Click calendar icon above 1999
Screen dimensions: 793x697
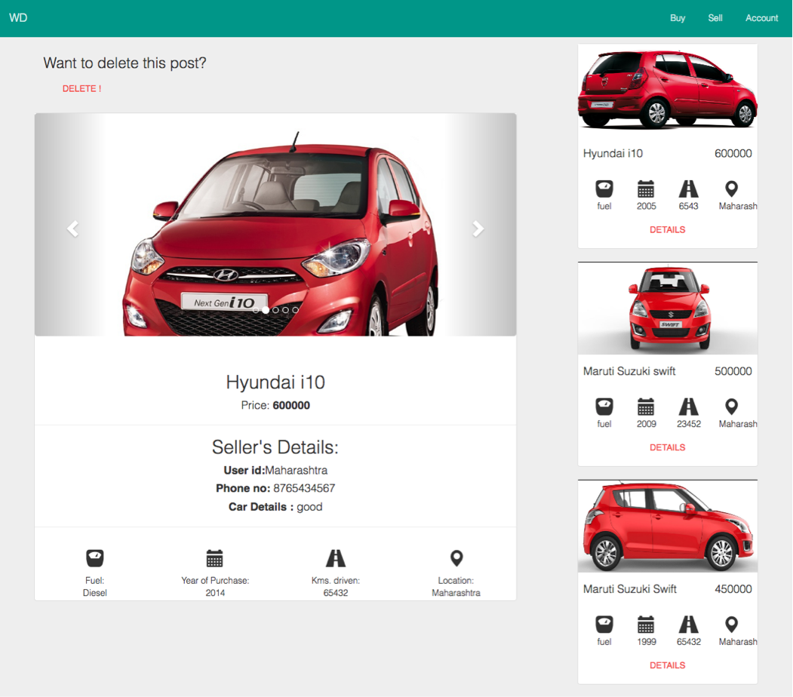tap(646, 625)
